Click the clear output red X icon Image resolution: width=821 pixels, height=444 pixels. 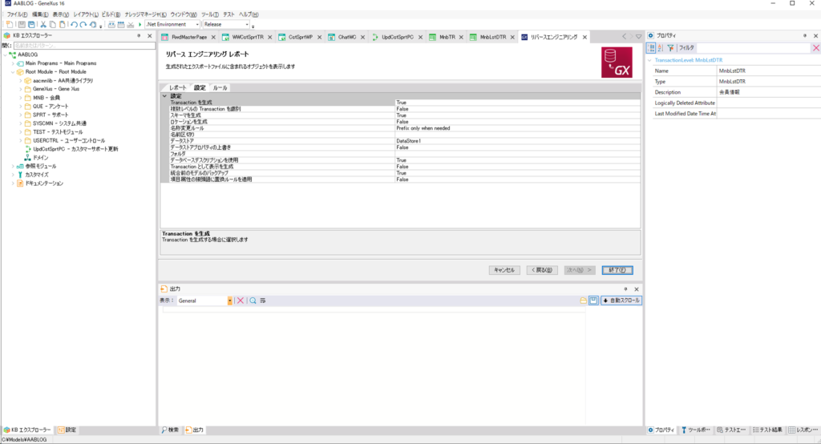241,301
